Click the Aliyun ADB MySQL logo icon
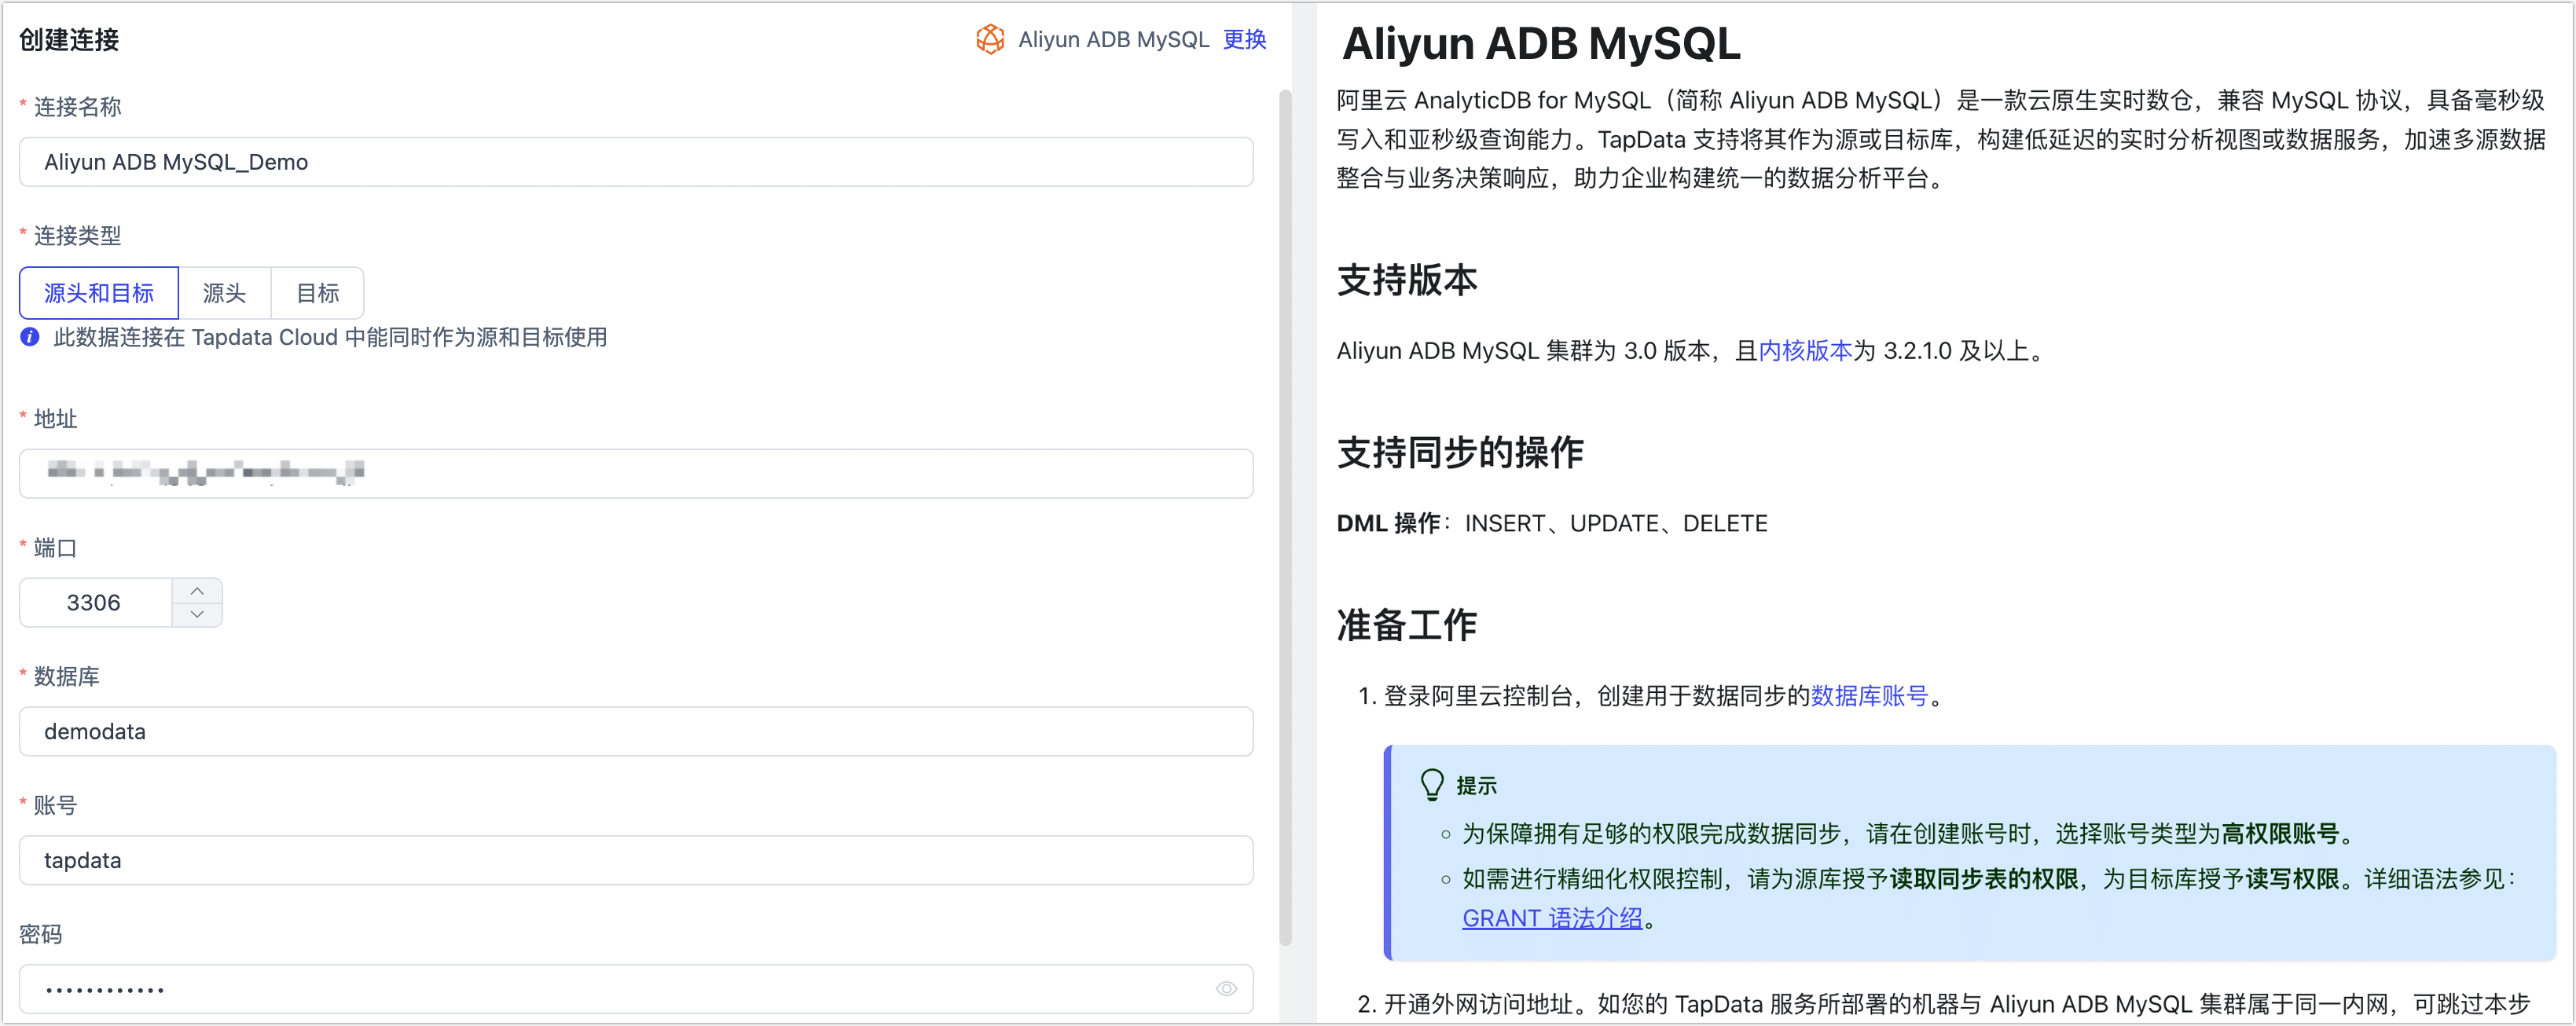 989,39
